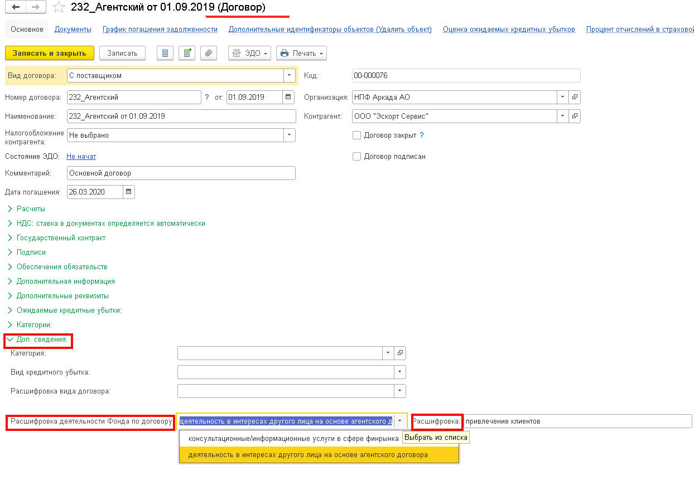Open the Контрагент record via open icon
This screenshot has height=490, width=694.
point(575,117)
